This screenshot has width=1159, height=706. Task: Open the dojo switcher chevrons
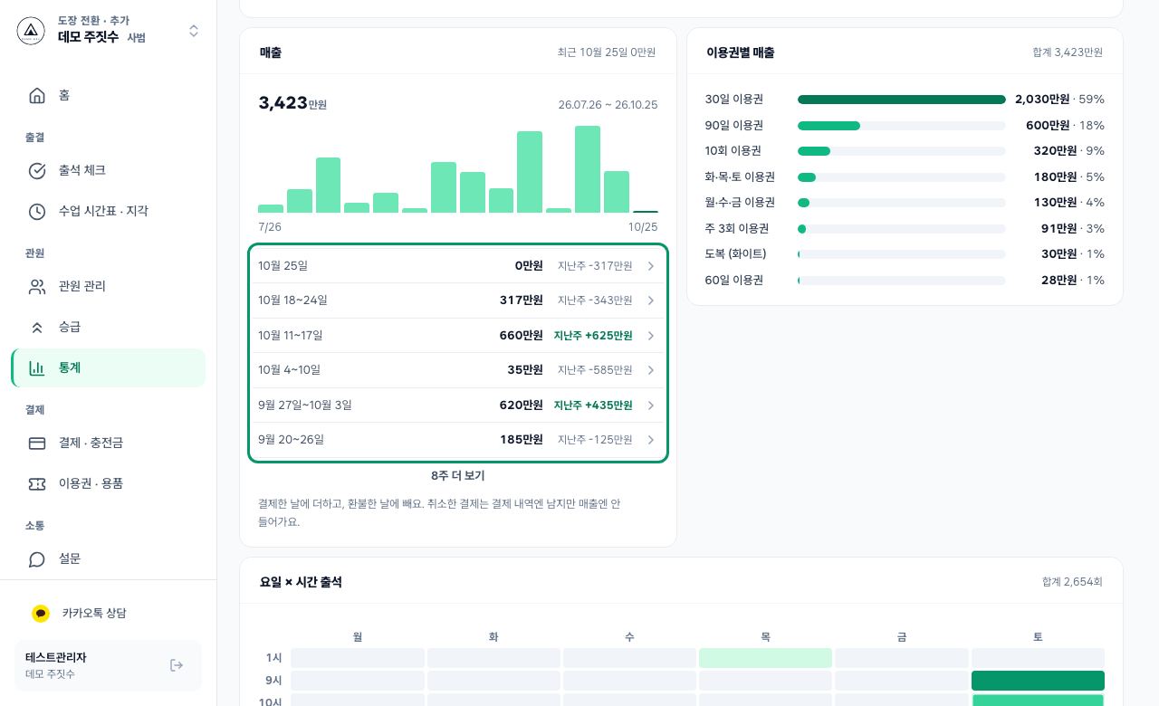coord(194,31)
